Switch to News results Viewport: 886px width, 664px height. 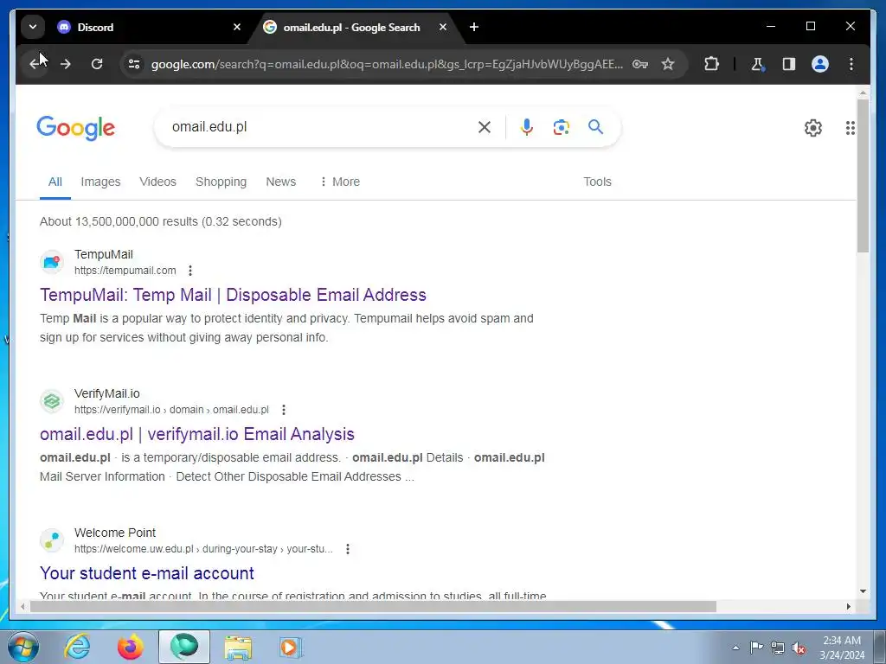click(281, 182)
